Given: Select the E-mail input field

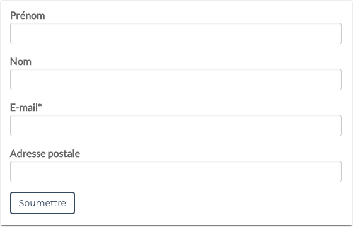Looking at the screenshot, I should point(176,125).
